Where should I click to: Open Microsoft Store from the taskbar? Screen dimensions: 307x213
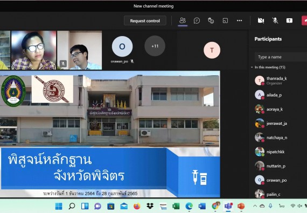pyautogui.click(x=111, y=206)
